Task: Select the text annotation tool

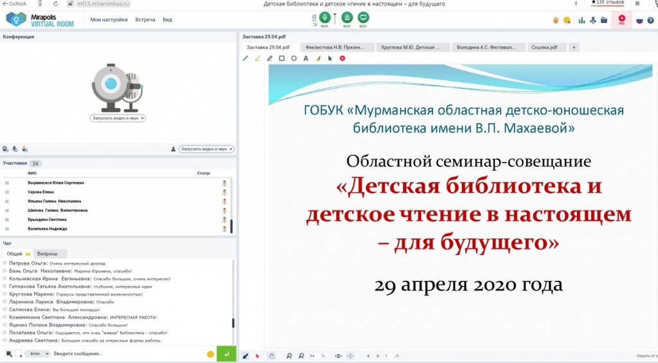Action: 306,58
